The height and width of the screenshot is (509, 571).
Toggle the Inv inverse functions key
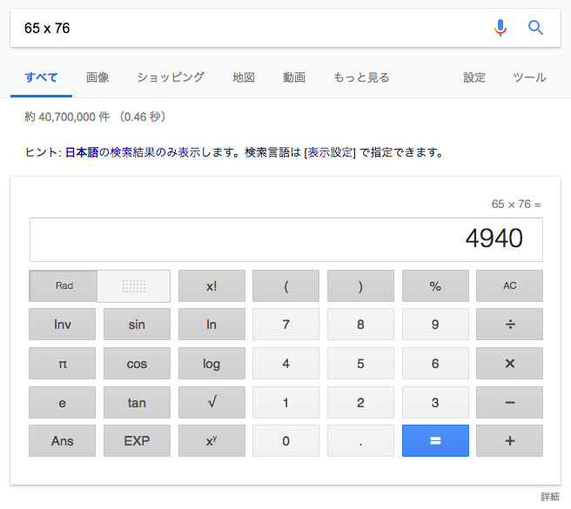click(63, 324)
